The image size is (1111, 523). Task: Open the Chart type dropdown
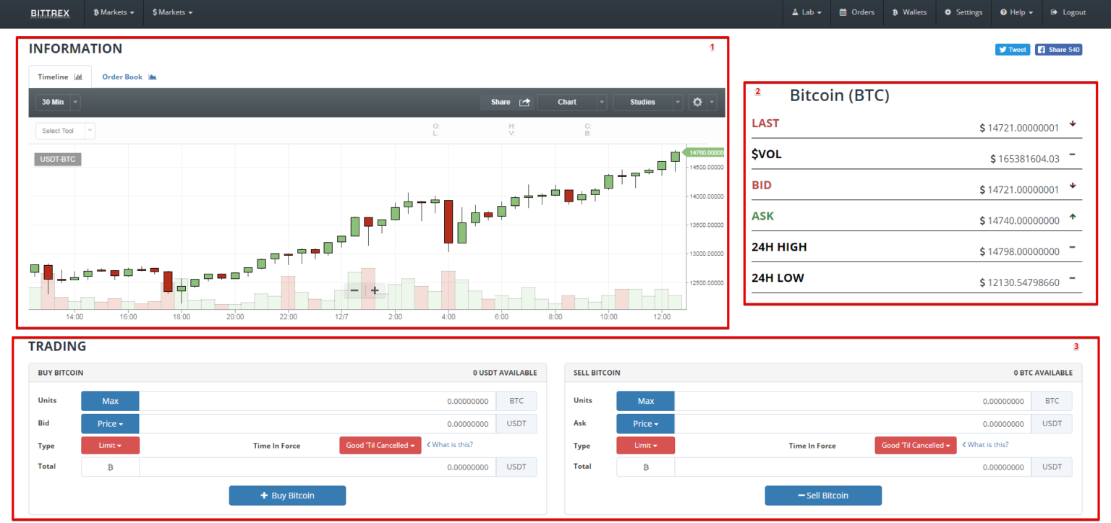572,103
